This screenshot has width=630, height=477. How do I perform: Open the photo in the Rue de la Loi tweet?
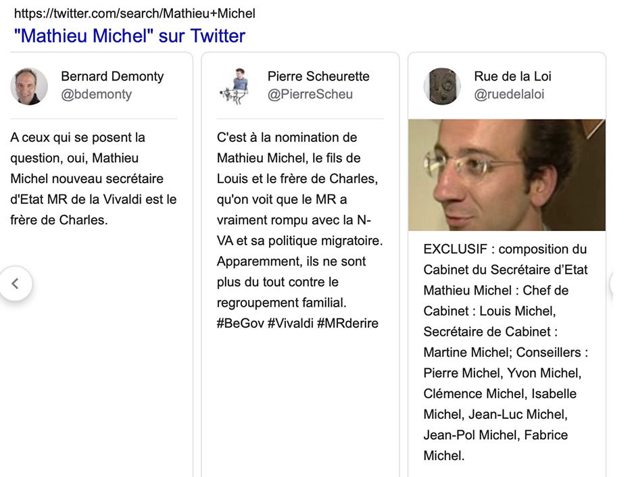tap(506, 175)
